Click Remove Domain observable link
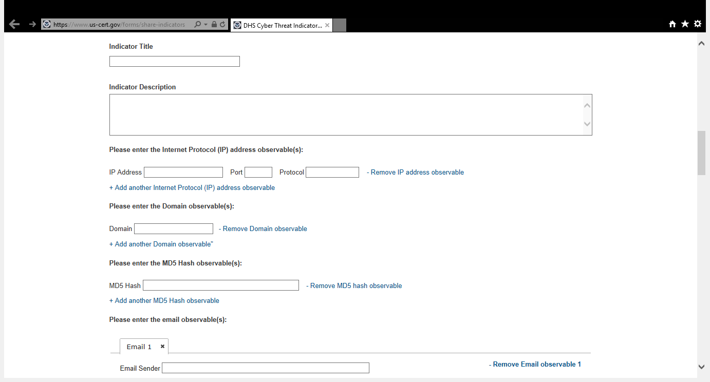The height and width of the screenshot is (382, 710). [x=265, y=229]
